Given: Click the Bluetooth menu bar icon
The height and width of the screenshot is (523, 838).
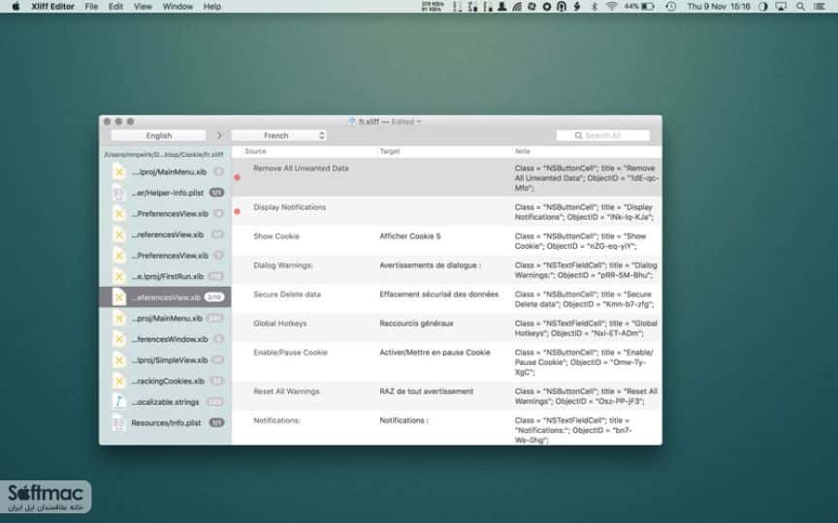Looking at the screenshot, I should pyautogui.click(x=595, y=7).
